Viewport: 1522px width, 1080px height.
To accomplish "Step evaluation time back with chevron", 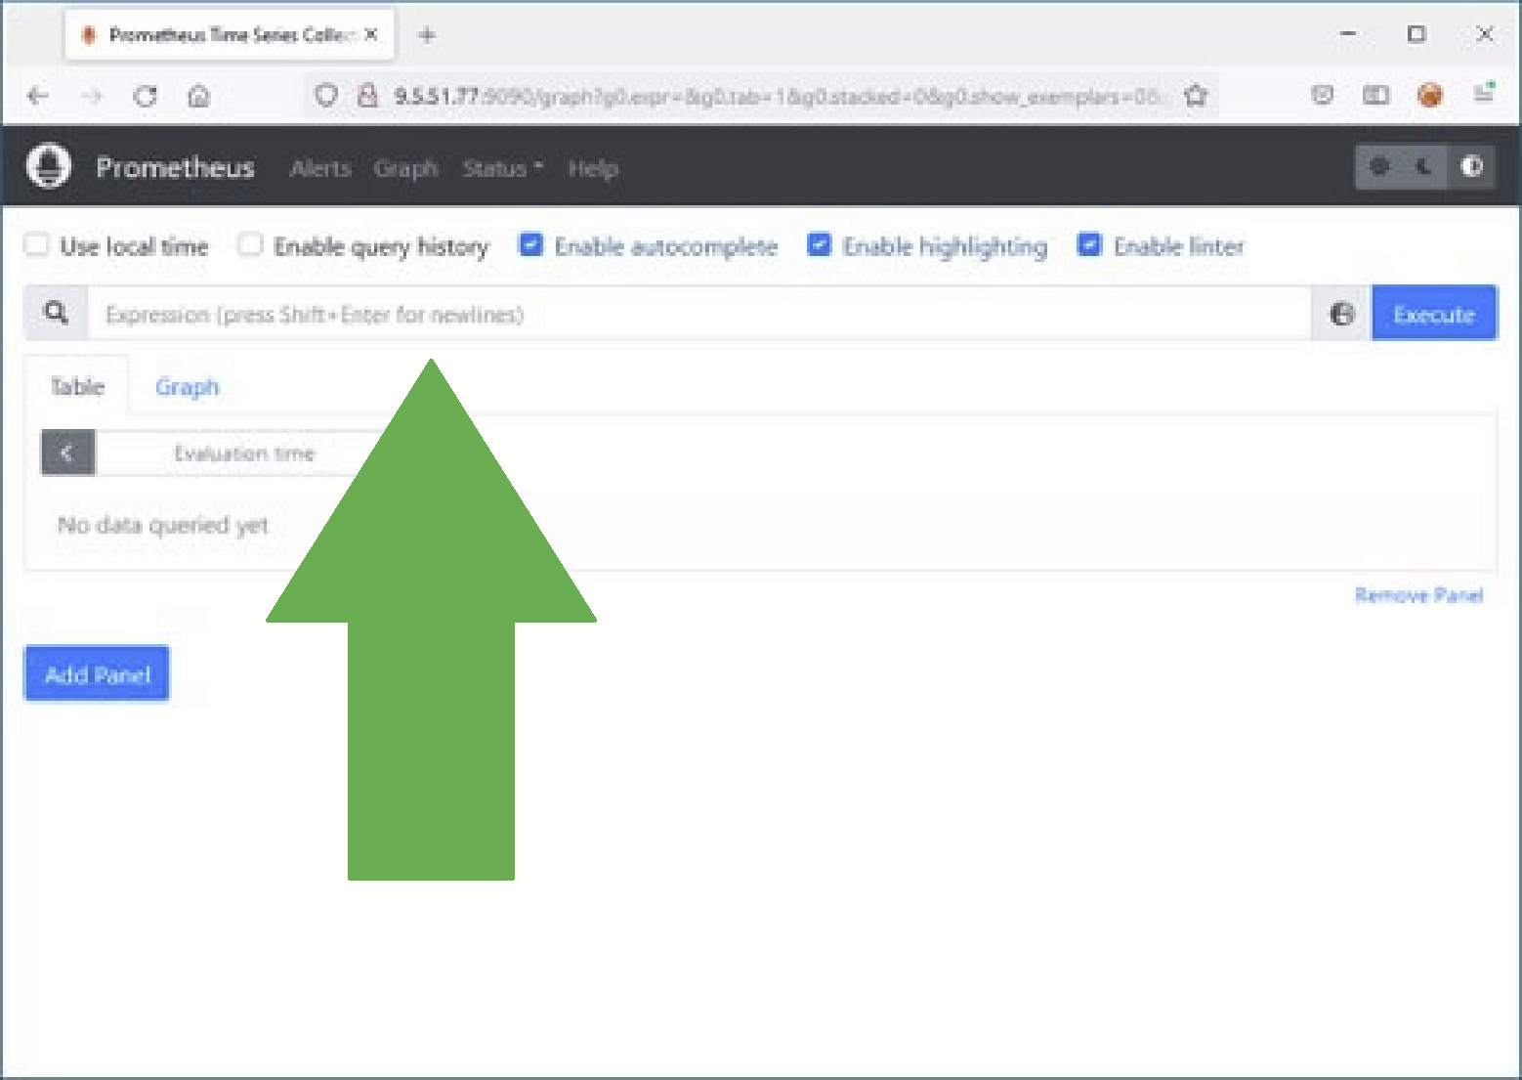I will [67, 453].
